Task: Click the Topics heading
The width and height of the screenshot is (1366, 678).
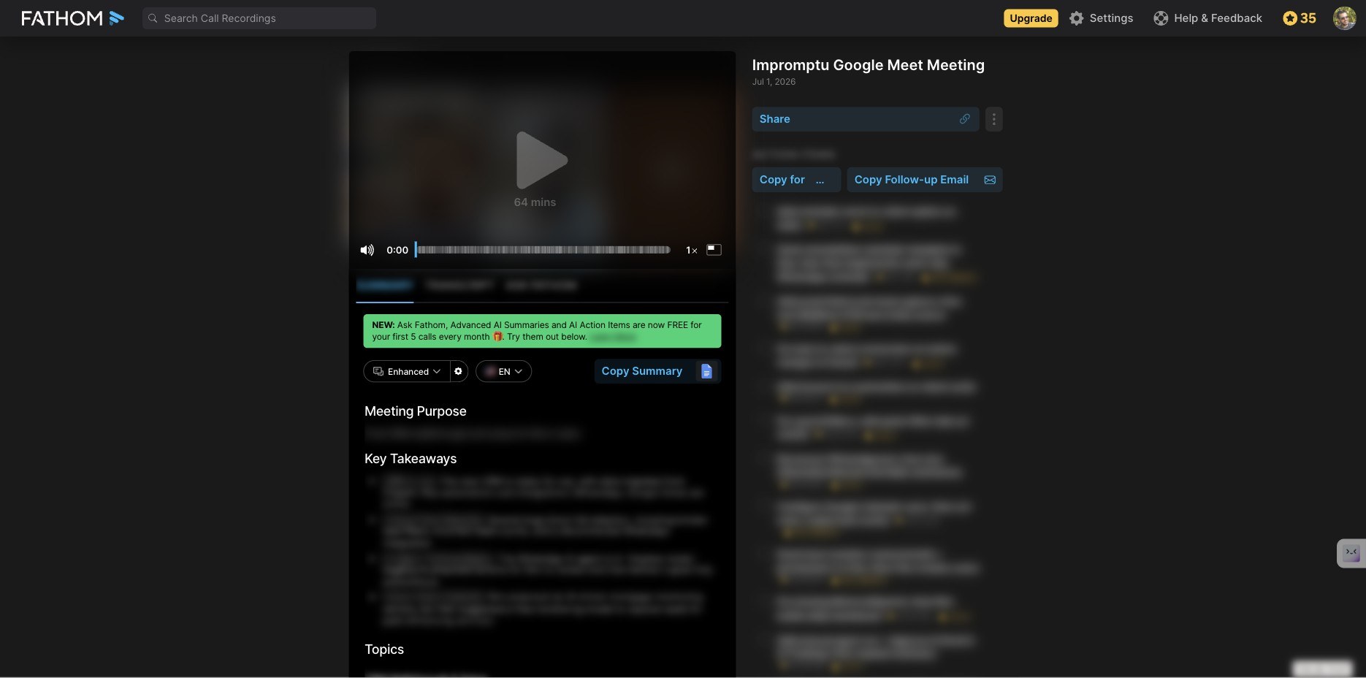Action: pos(384,650)
